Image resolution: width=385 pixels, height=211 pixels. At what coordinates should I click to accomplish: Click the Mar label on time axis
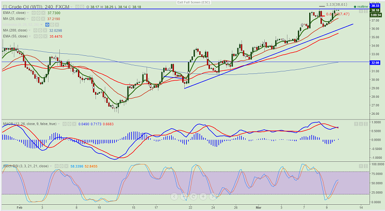point(259,207)
